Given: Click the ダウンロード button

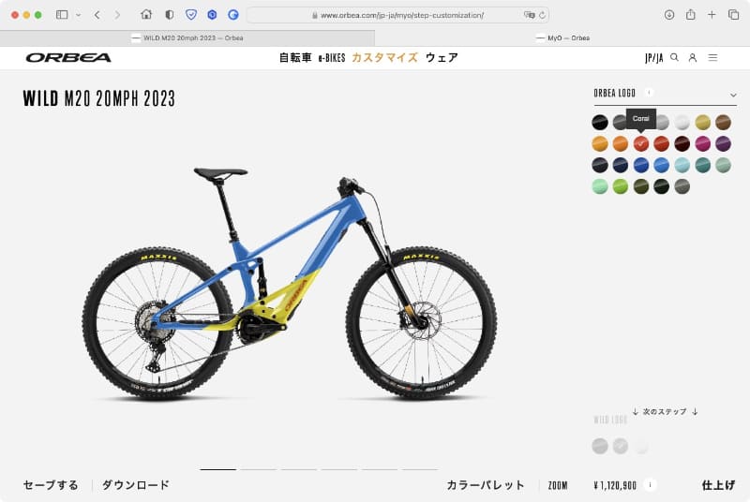Looking at the screenshot, I should (x=136, y=485).
